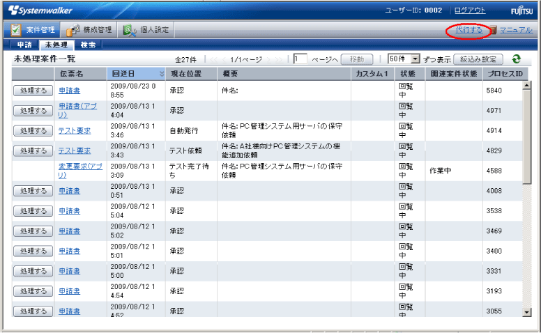Screen dimensions: 541x333
Task: Open 申請書 link for process 4008
Action: pyautogui.click(x=69, y=191)
